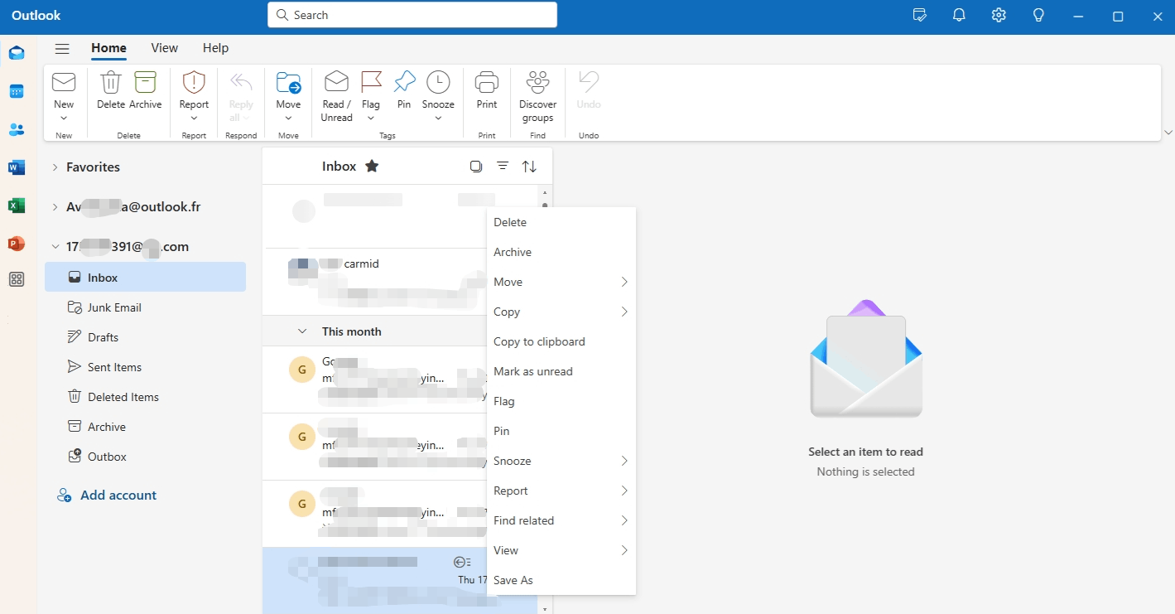Toggle the Select messages checkbox icon

pyautogui.click(x=476, y=166)
